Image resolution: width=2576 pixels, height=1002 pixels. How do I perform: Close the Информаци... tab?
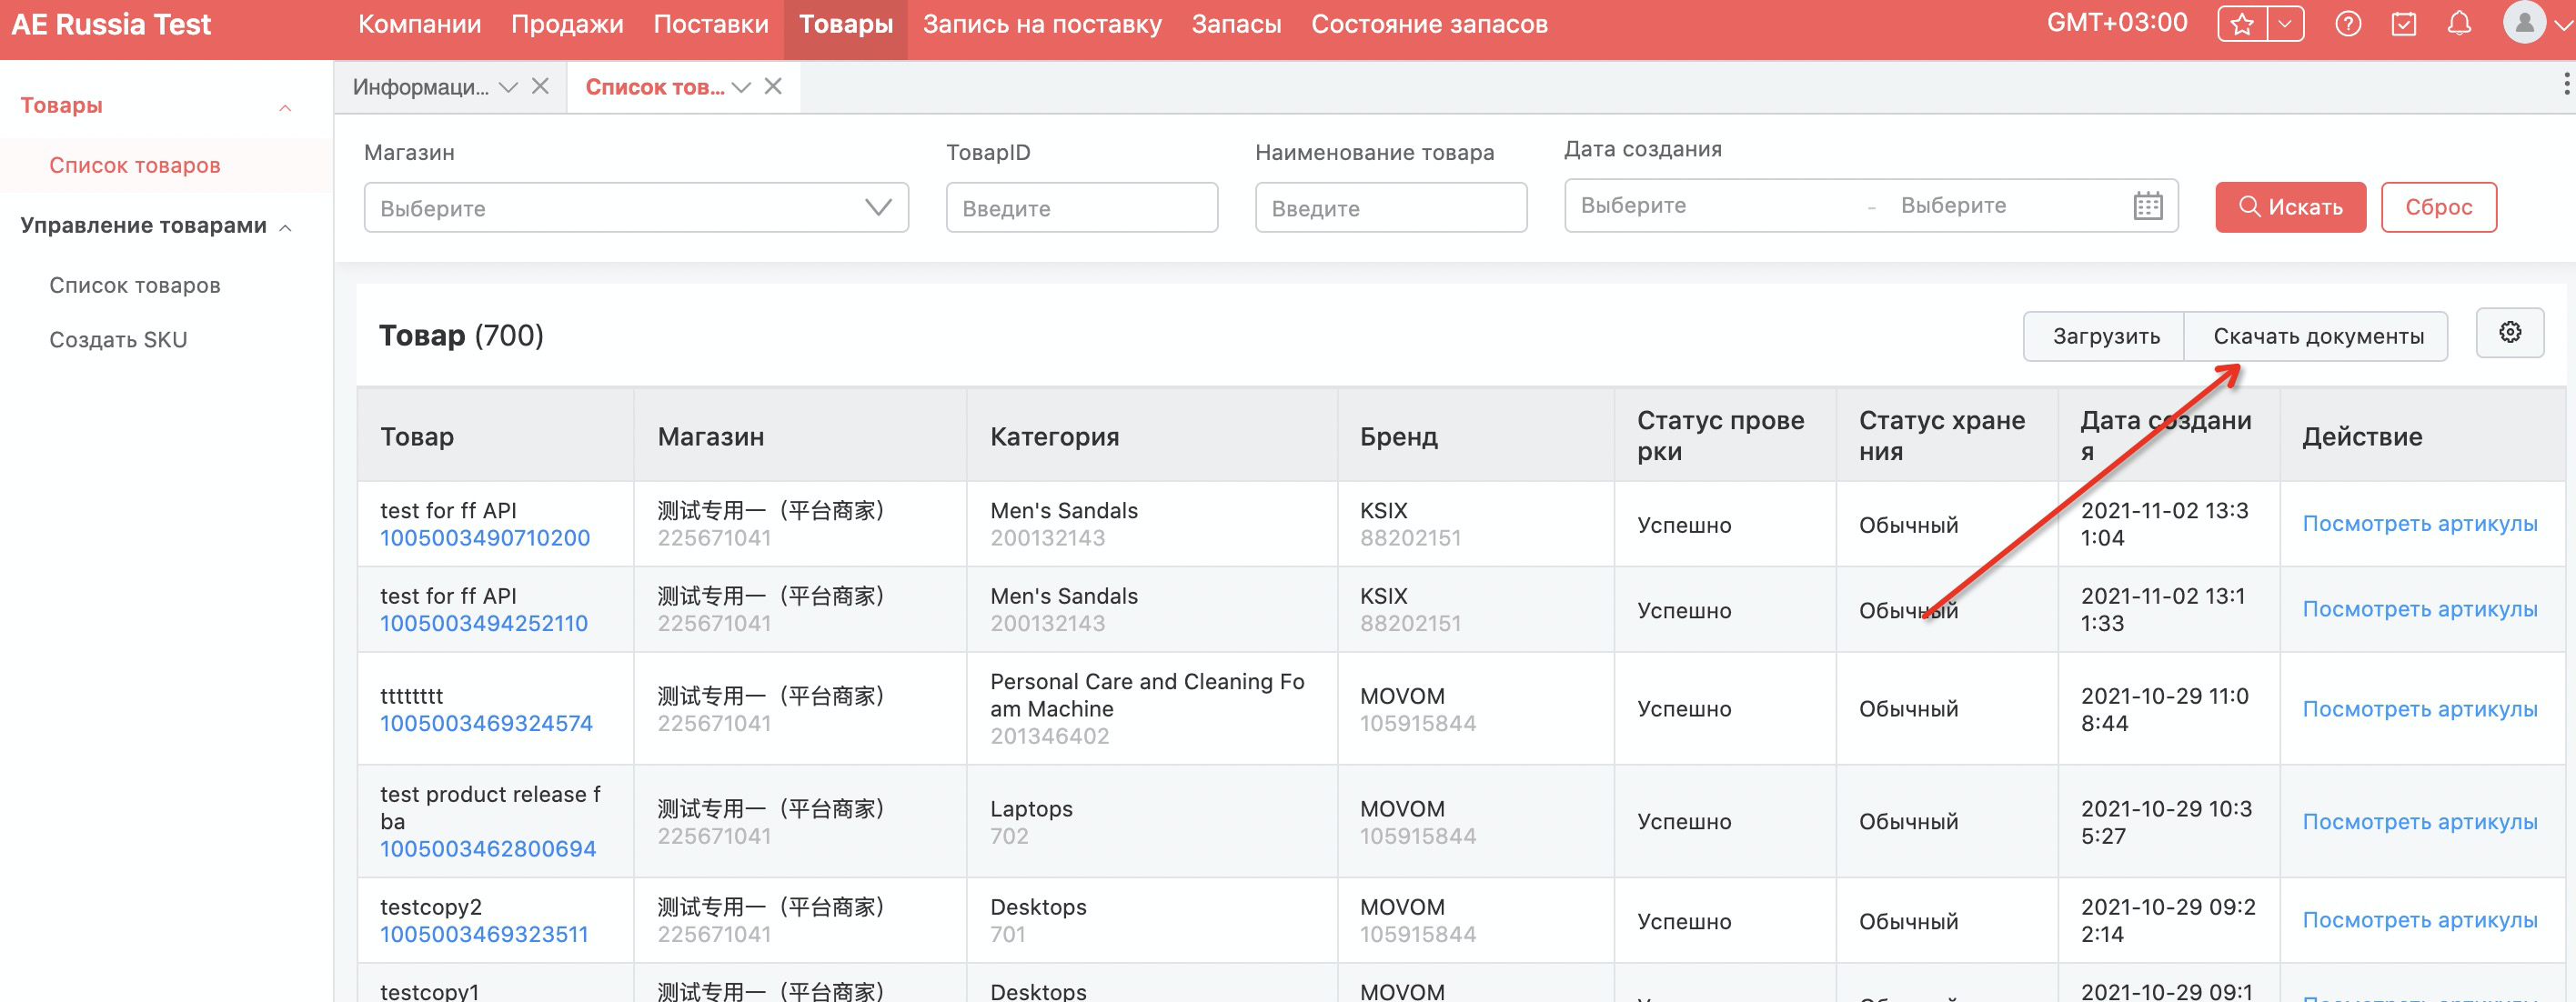[540, 86]
